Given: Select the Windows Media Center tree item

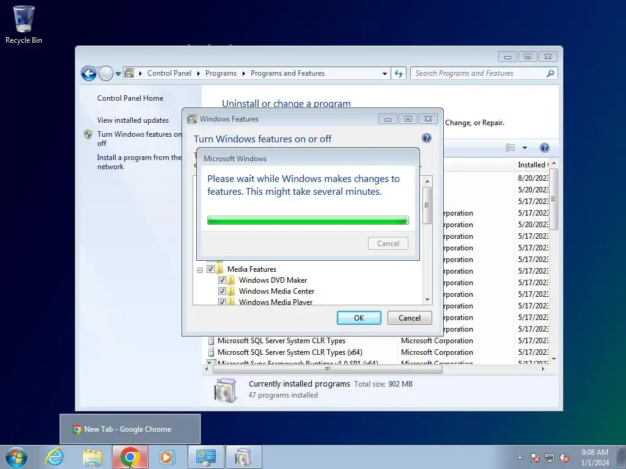Looking at the screenshot, I should pos(277,291).
